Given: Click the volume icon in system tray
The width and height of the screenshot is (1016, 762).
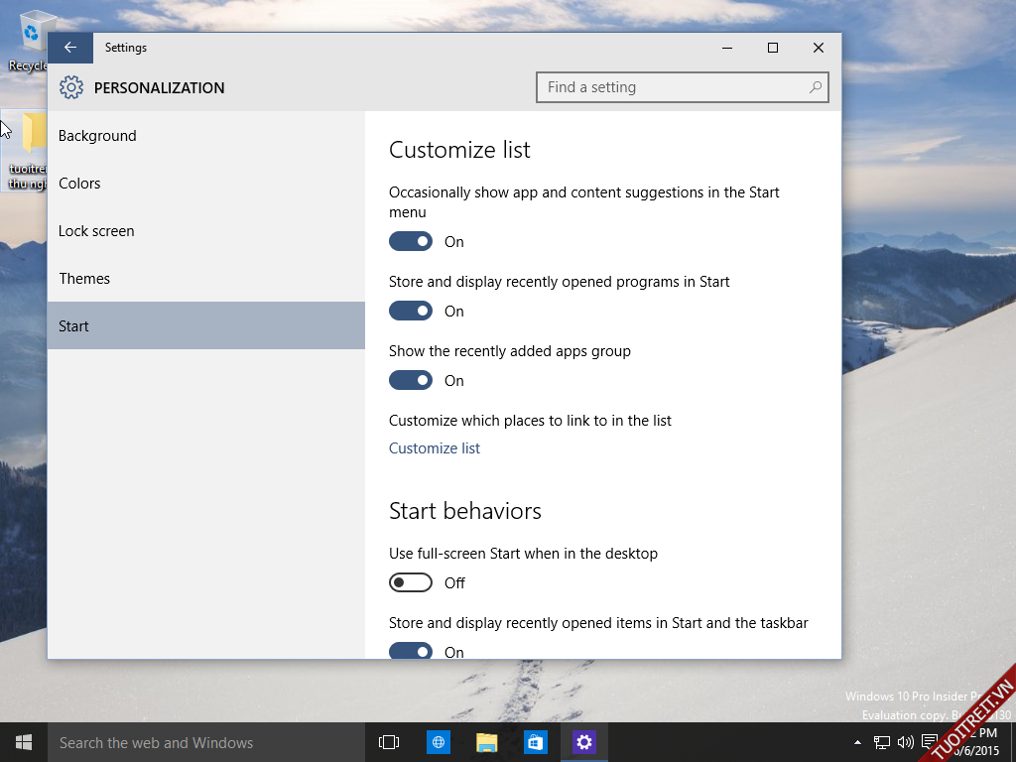Looking at the screenshot, I should click(905, 742).
